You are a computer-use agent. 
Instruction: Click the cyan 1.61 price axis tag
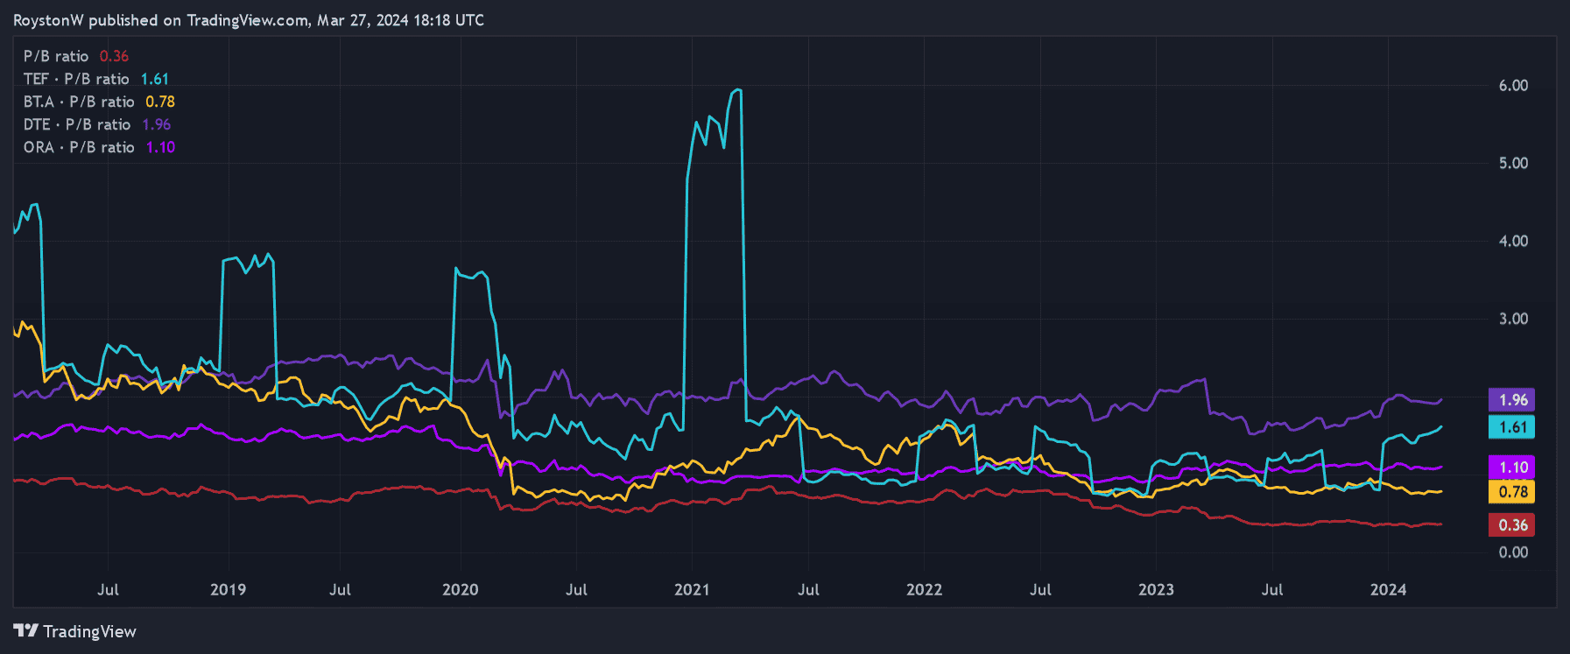[x=1512, y=427]
